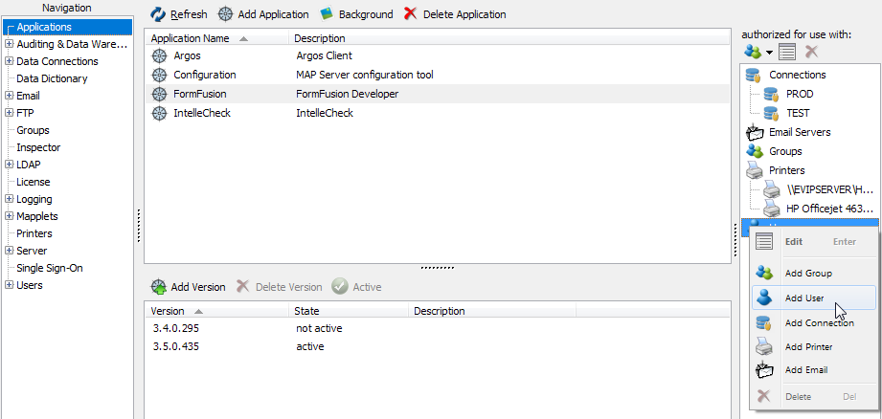Click the Add Version wheel icon
This screenshot has width=882, height=419.
159,287
